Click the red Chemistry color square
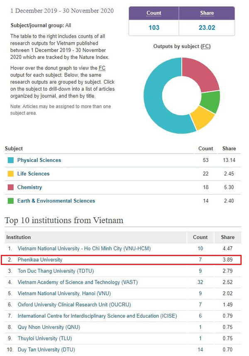Image resolution: width=249 pixels, height=356 pixels. (x=10, y=188)
